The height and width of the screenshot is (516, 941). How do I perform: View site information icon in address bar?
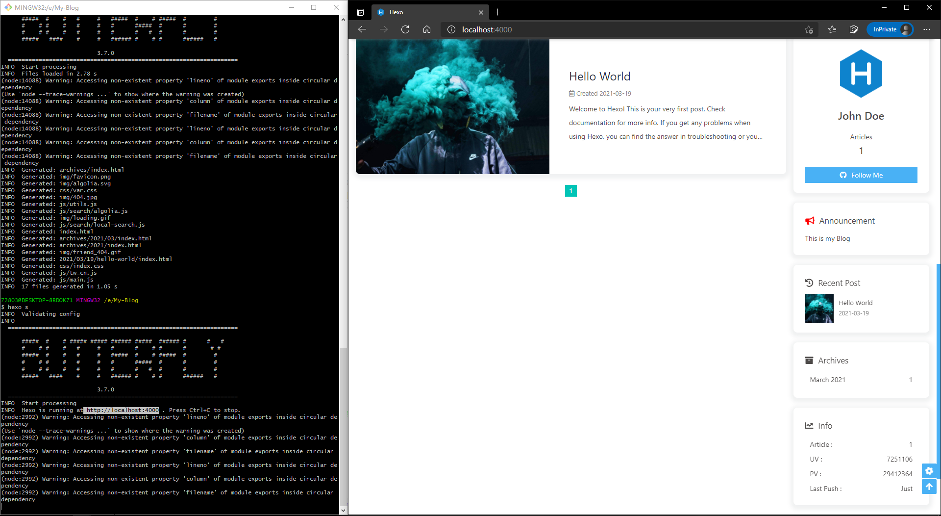pos(451,29)
